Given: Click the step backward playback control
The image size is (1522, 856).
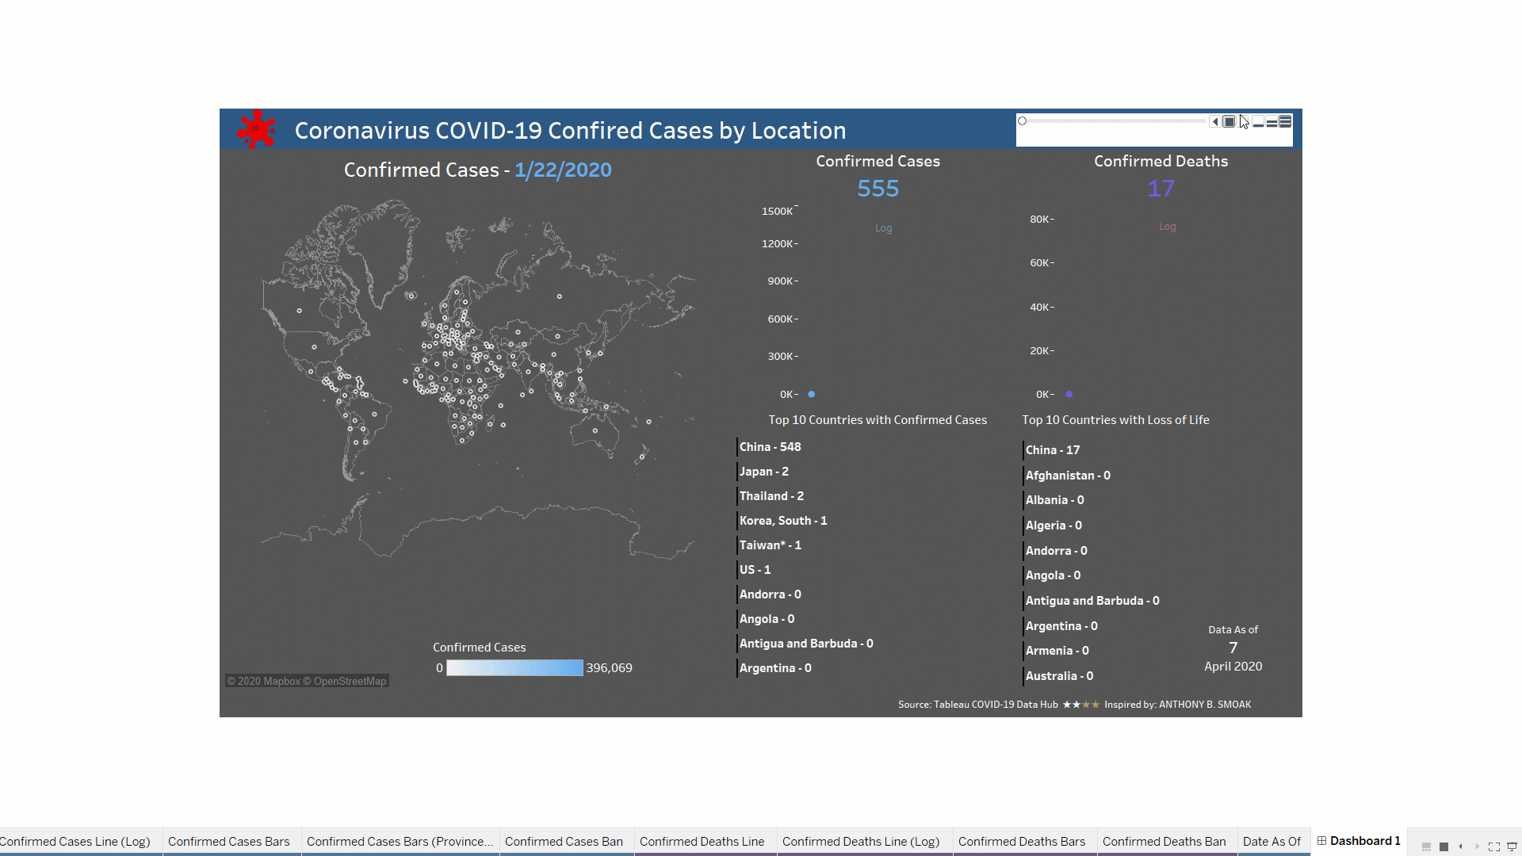Looking at the screenshot, I should click(x=1214, y=120).
